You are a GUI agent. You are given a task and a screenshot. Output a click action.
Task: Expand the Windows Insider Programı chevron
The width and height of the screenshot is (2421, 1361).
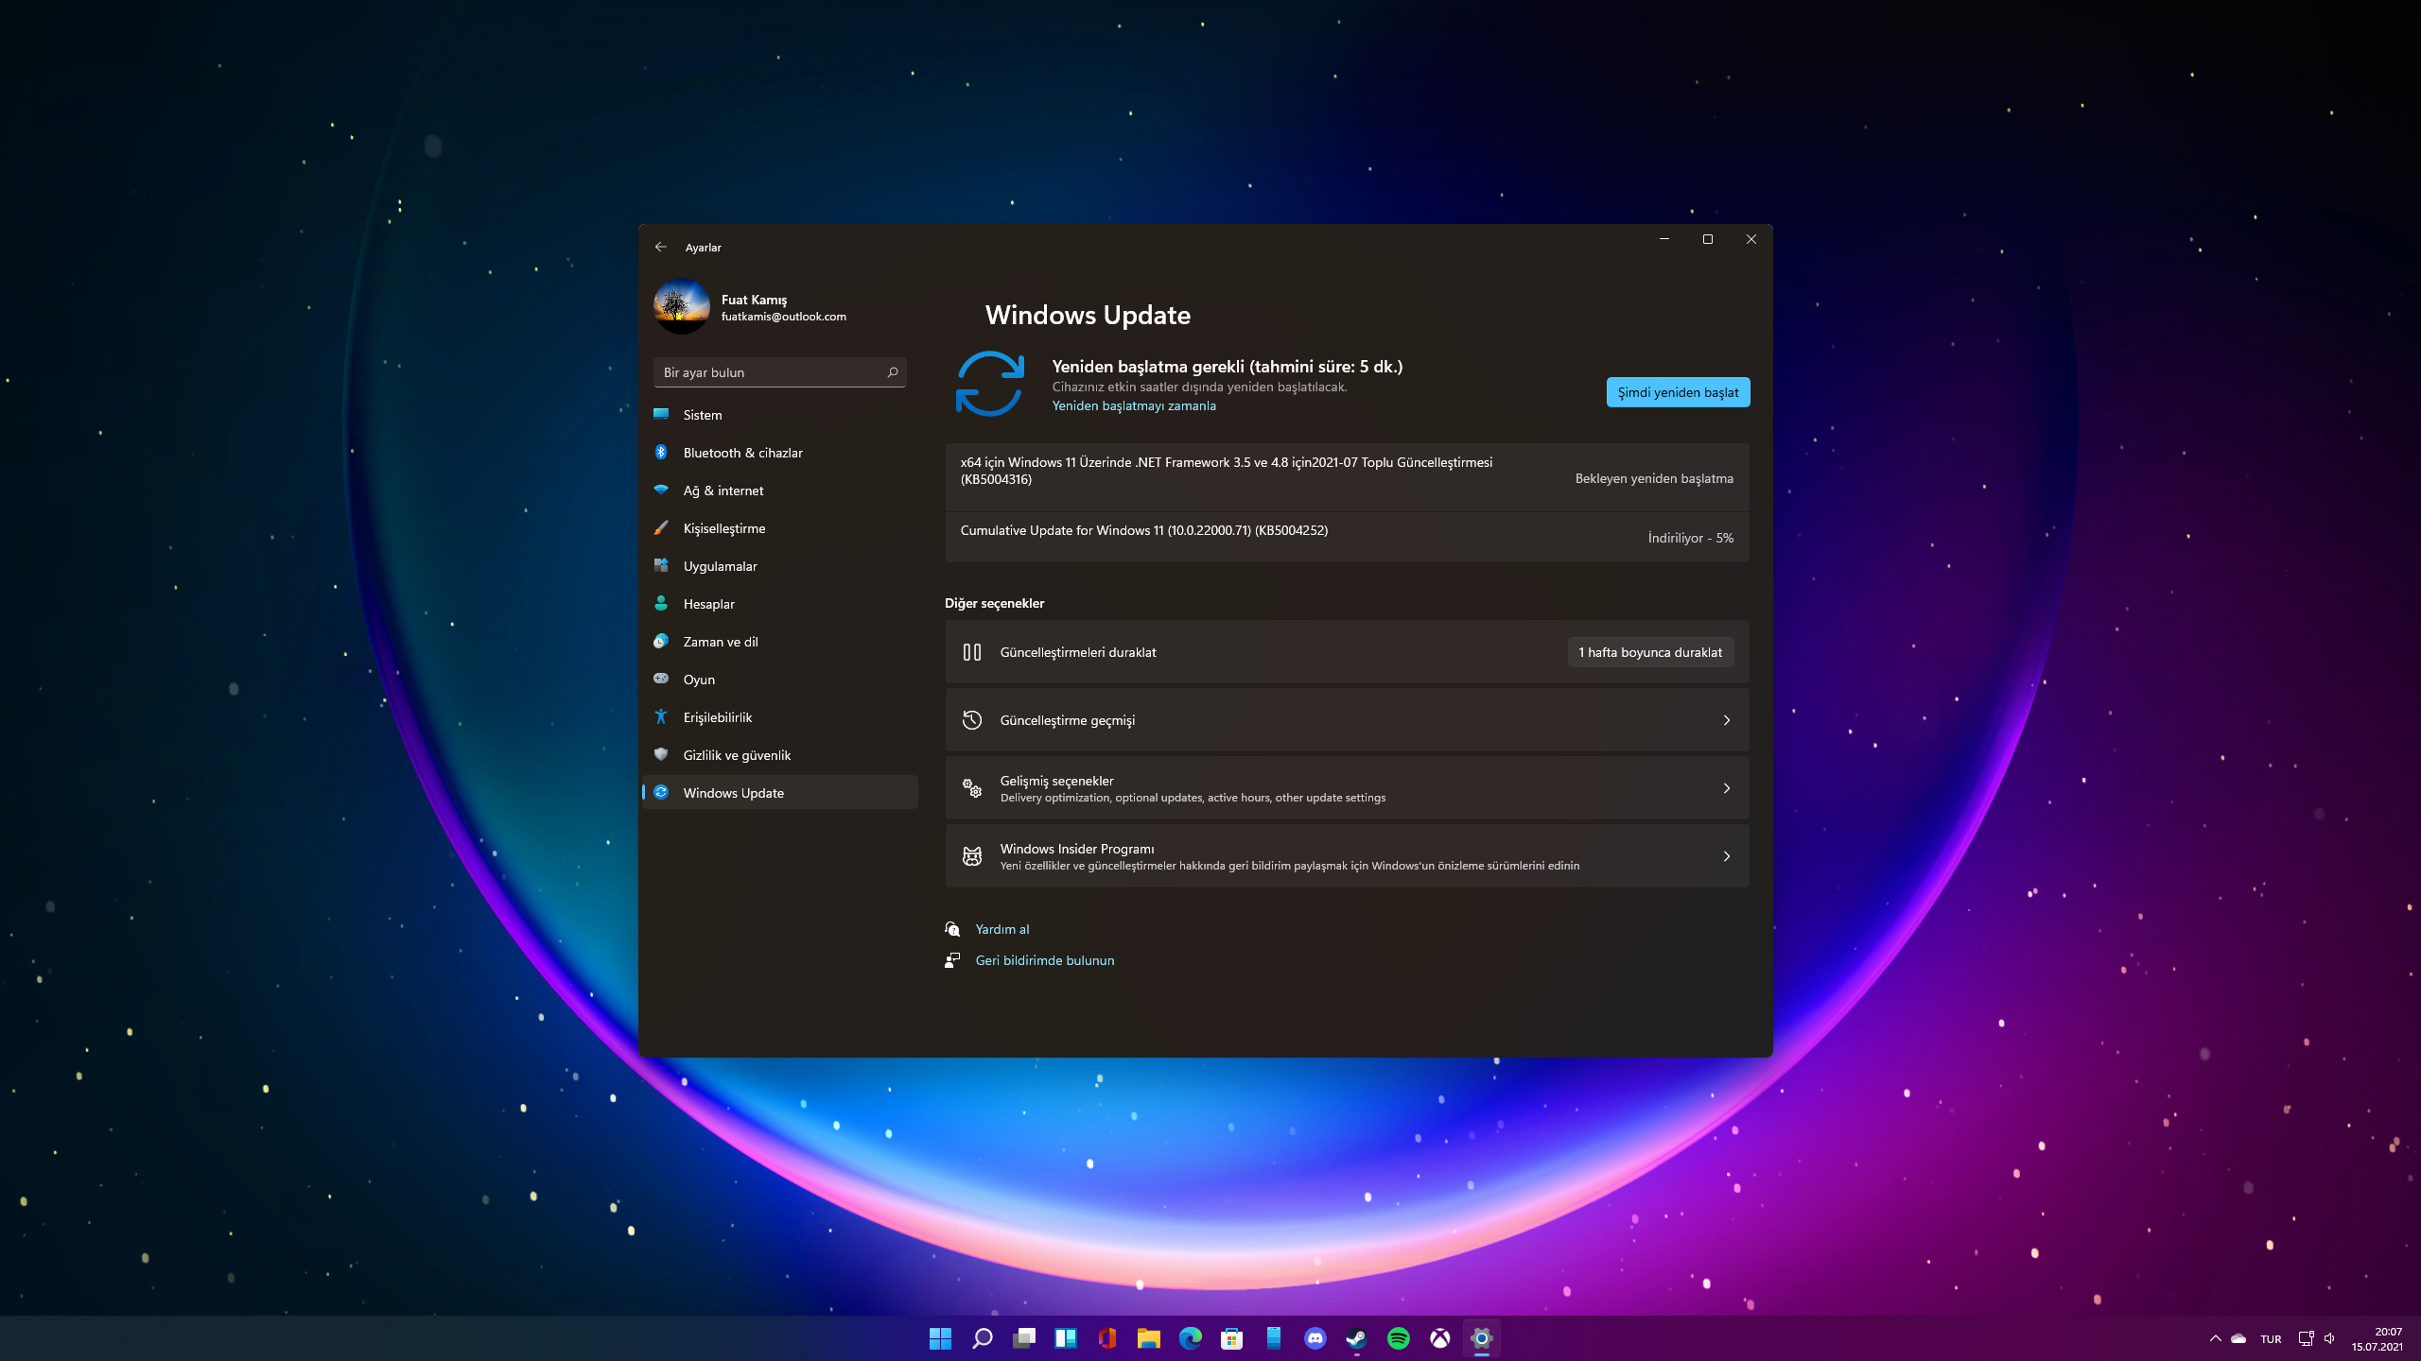(1726, 856)
